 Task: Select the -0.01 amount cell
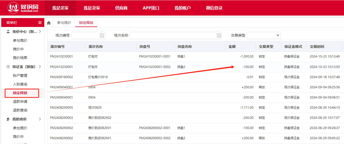250,77
